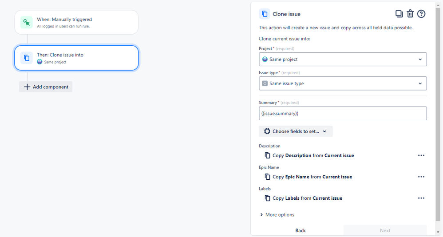The width and height of the screenshot is (443, 237).
Task: Open the Epic Name three-dot menu
Action: coord(421,177)
